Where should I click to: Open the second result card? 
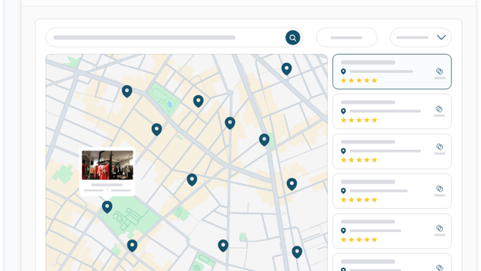pos(391,111)
